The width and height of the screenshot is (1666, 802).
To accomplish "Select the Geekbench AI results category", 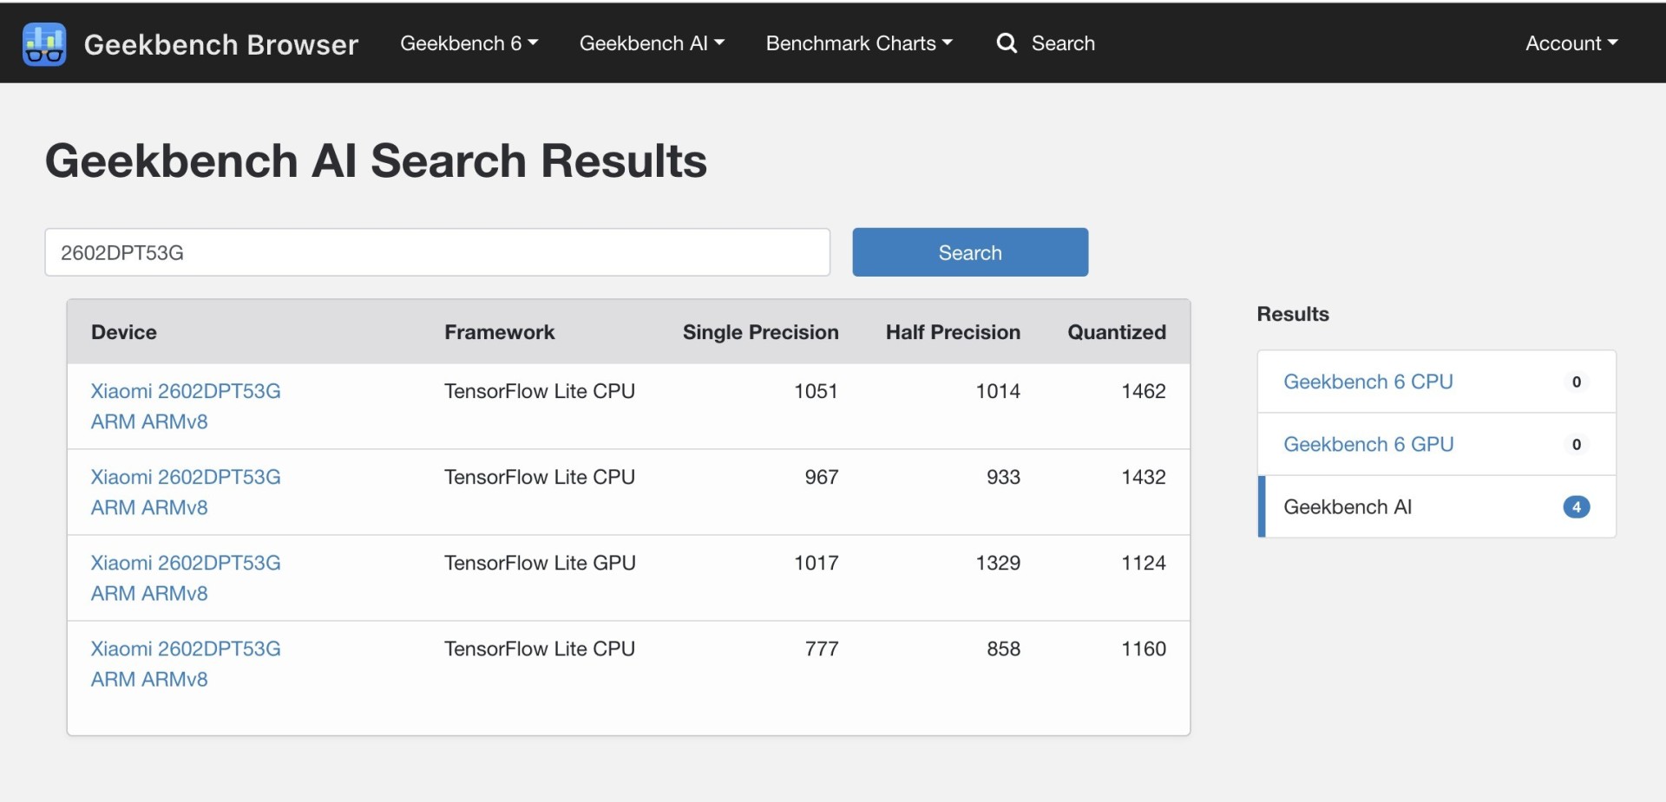I will [x=1347, y=506].
